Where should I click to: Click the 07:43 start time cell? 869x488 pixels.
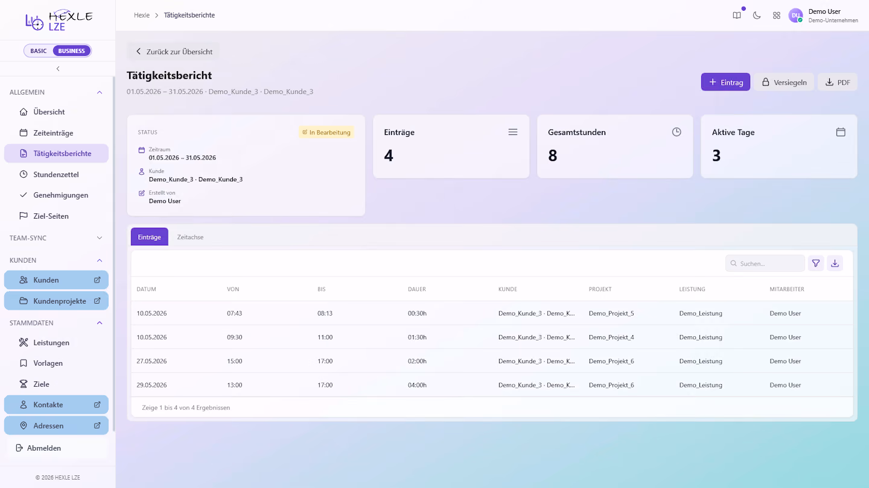(x=235, y=313)
